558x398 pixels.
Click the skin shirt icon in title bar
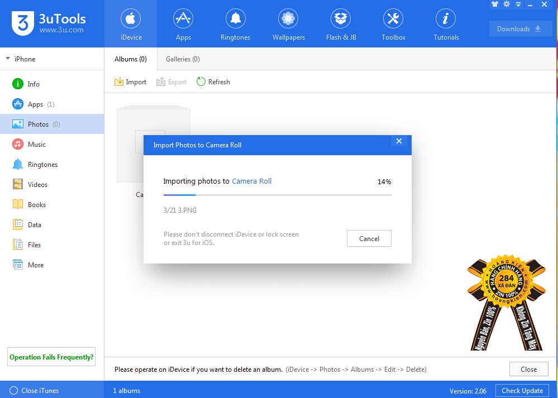[495, 4]
